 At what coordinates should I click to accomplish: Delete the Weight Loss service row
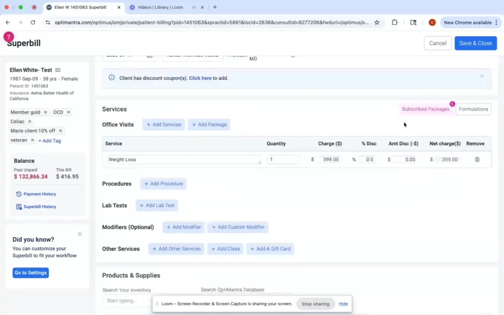[x=477, y=159]
